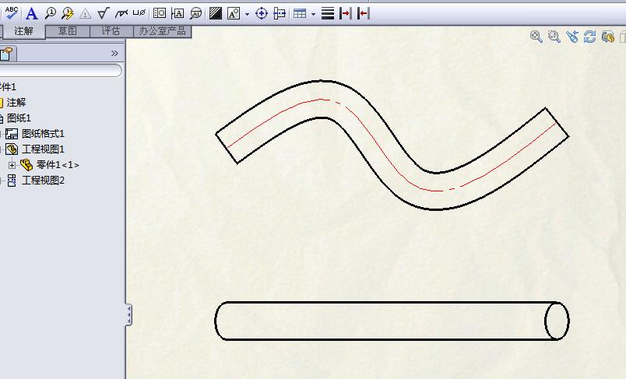Image resolution: width=626 pixels, height=379 pixels.
Task: Click the 工程视图1 drawing view icon
Action: point(12,149)
